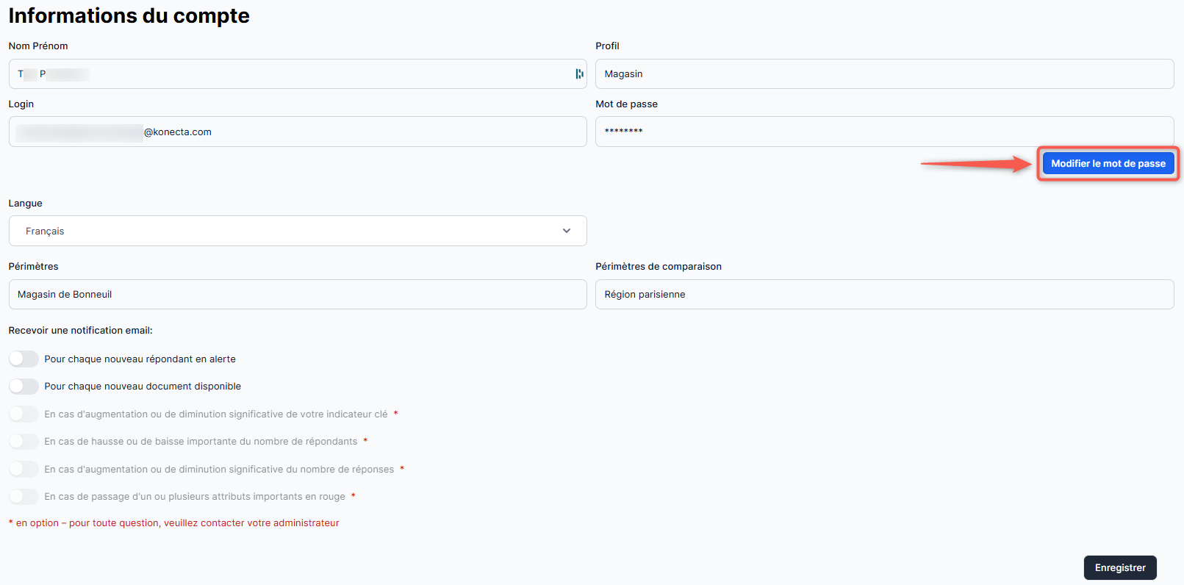Open the Français language selector
1184x585 pixels.
coord(294,231)
